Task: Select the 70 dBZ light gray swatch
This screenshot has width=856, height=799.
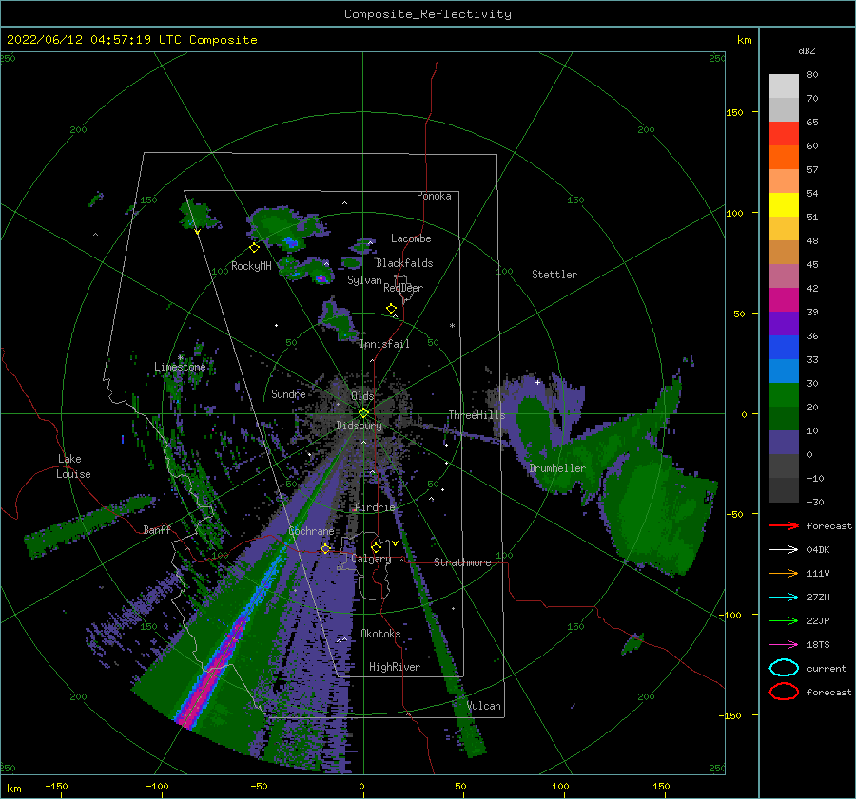Action: (784, 86)
